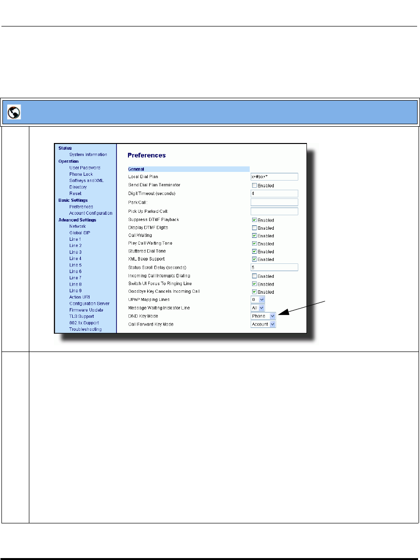Viewport: 420px width, 560px height.
Task: Go to Account Configuration page
Action: tap(90, 213)
